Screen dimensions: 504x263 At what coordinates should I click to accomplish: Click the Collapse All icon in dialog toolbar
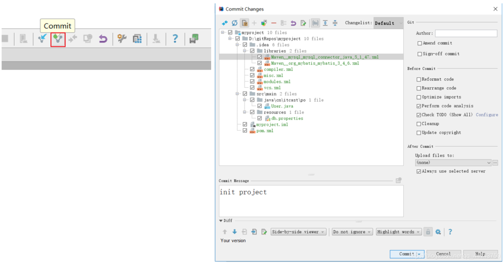coord(335,23)
